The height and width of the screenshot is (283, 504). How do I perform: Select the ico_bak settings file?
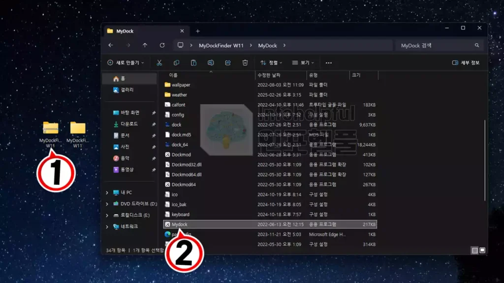point(176,204)
